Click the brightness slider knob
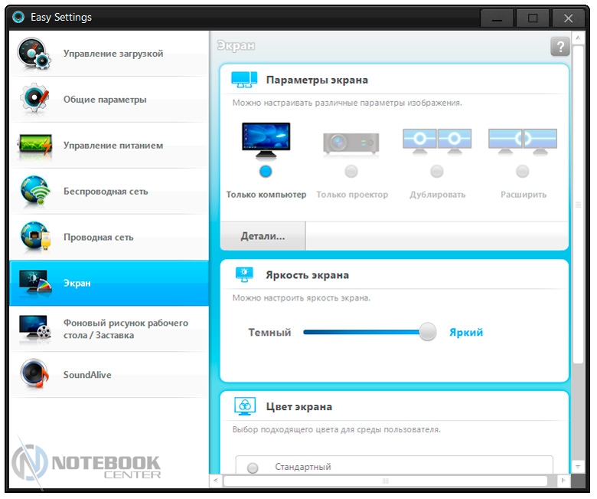 [428, 332]
